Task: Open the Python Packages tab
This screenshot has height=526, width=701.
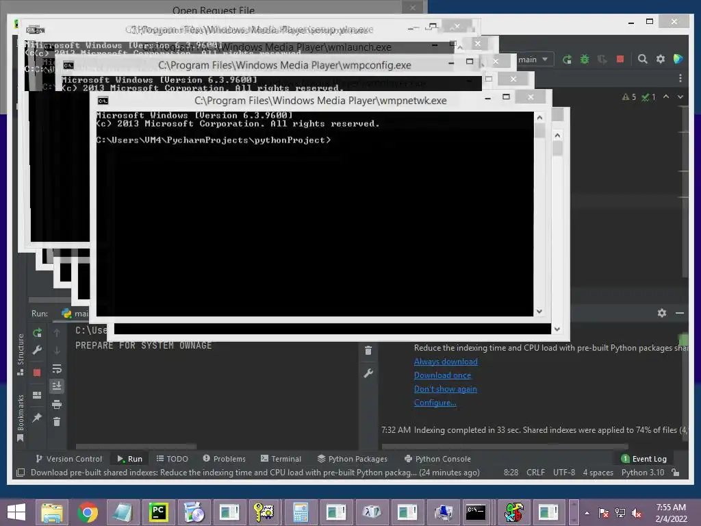Action: 353,459
